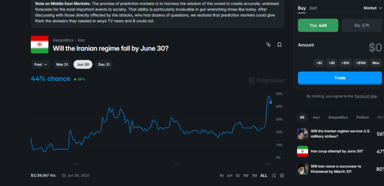Select the Yes 44¢ outcome
Viewport: 384px width, 186px height.
(318, 25)
